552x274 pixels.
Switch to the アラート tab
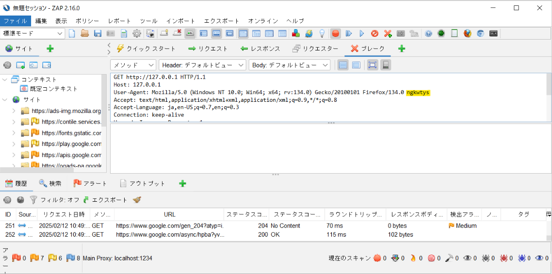point(90,183)
